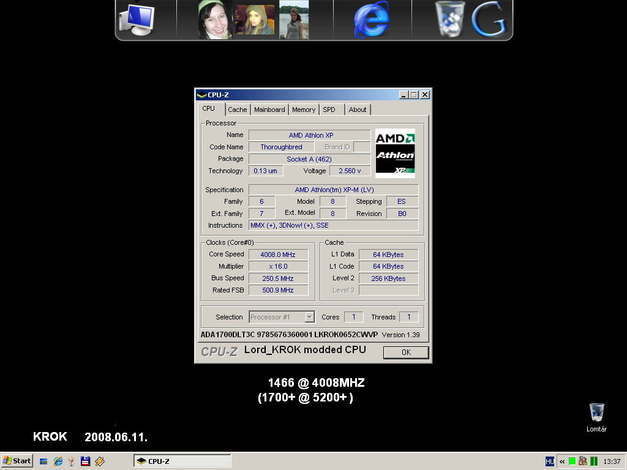Click the green square tray icon
627x470 pixels.
point(573,461)
